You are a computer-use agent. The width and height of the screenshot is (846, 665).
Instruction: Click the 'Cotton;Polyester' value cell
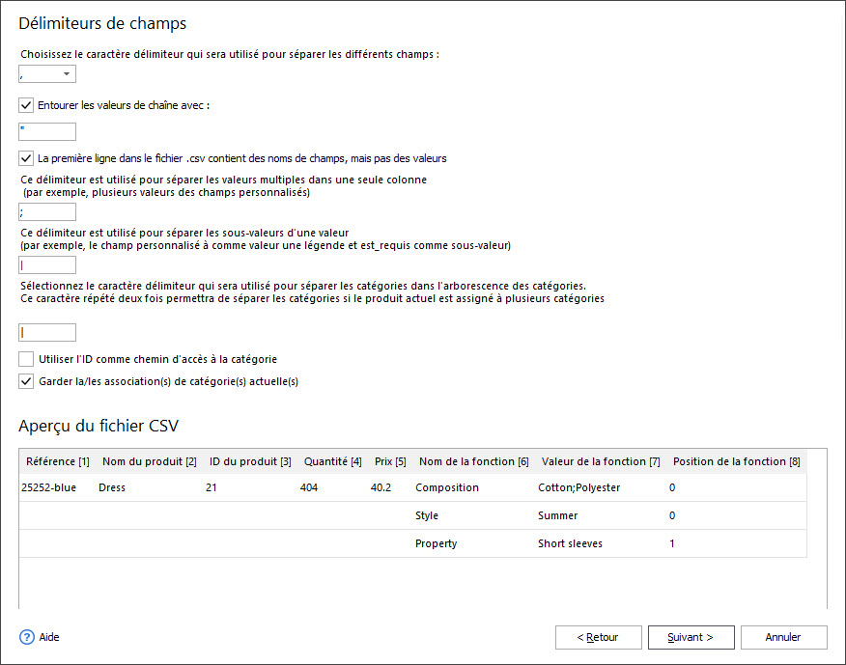point(578,487)
